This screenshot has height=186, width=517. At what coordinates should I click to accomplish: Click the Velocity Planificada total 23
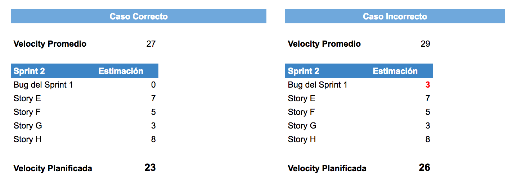pyautogui.click(x=150, y=168)
